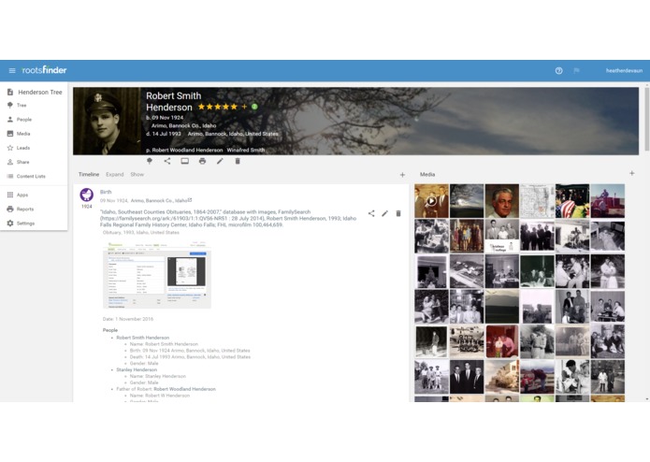Click share icon below profile banner
The height and width of the screenshot is (462, 650).
pyautogui.click(x=167, y=161)
